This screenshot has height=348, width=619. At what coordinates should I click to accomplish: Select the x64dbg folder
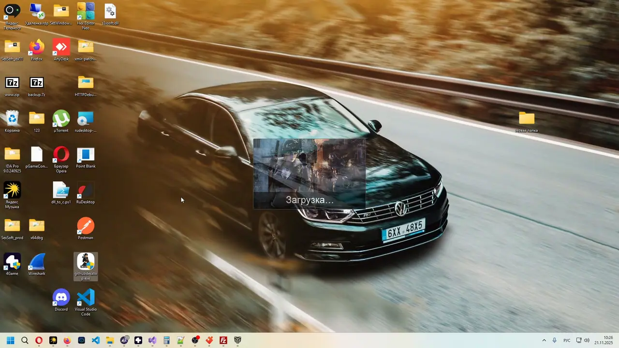(37, 229)
